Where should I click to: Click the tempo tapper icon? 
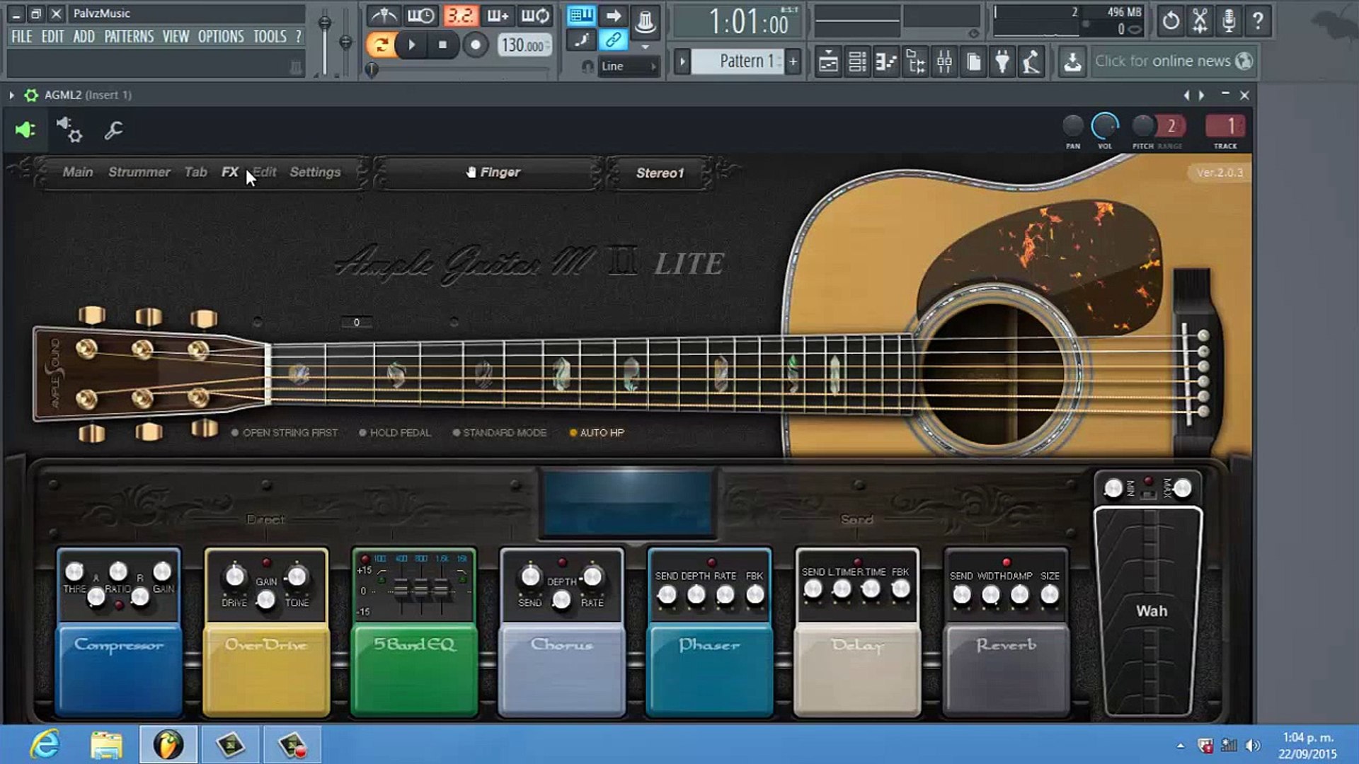pyautogui.click(x=1031, y=62)
